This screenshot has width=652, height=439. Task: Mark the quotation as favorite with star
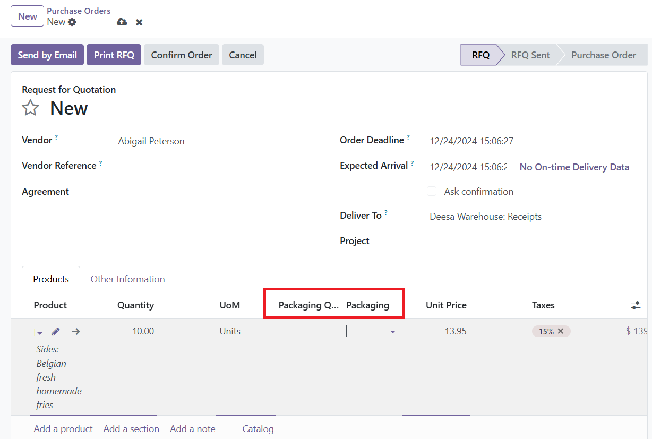click(x=30, y=108)
